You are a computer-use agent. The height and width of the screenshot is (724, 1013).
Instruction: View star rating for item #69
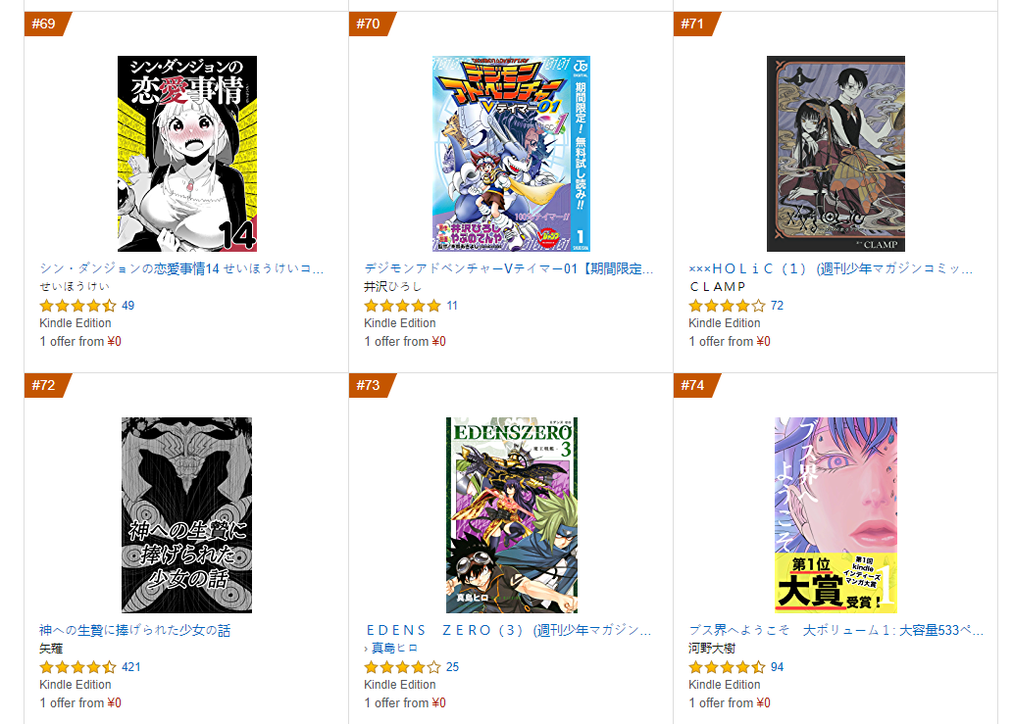(x=78, y=306)
